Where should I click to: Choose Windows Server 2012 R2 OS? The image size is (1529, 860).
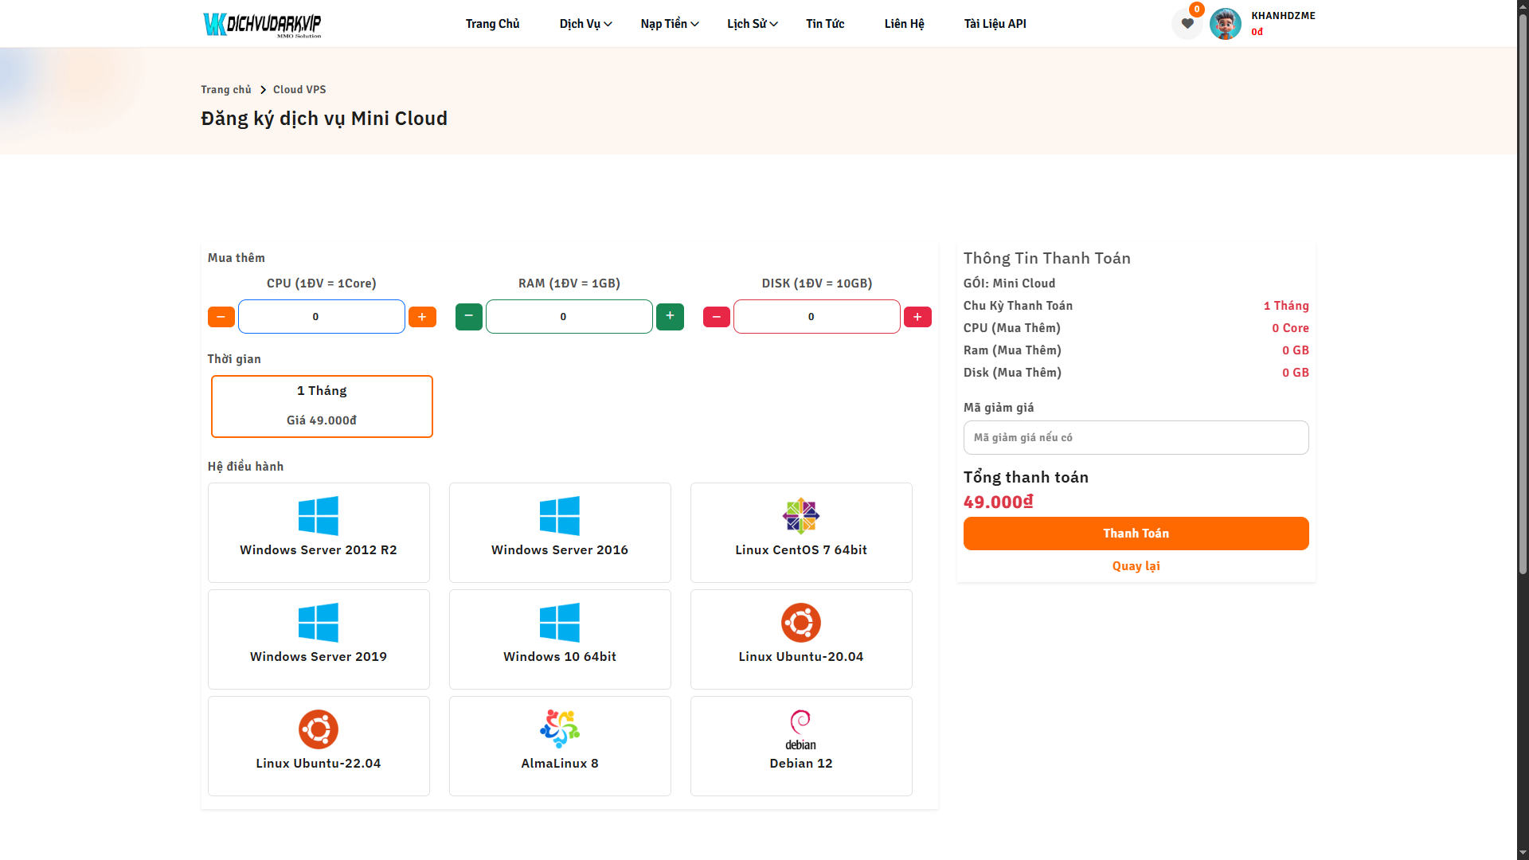[319, 532]
